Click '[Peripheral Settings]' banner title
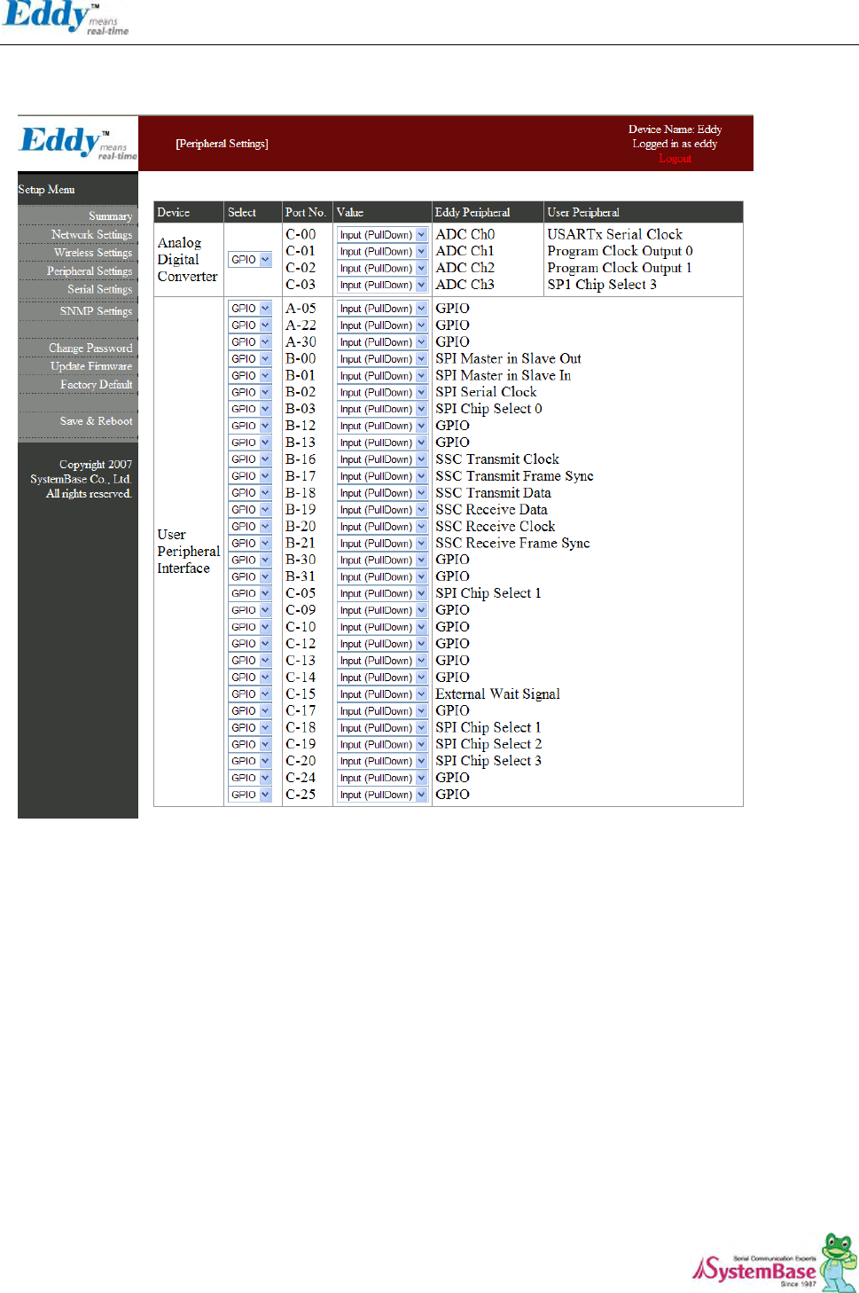This screenshot has width=859, height=1293. 222,144
